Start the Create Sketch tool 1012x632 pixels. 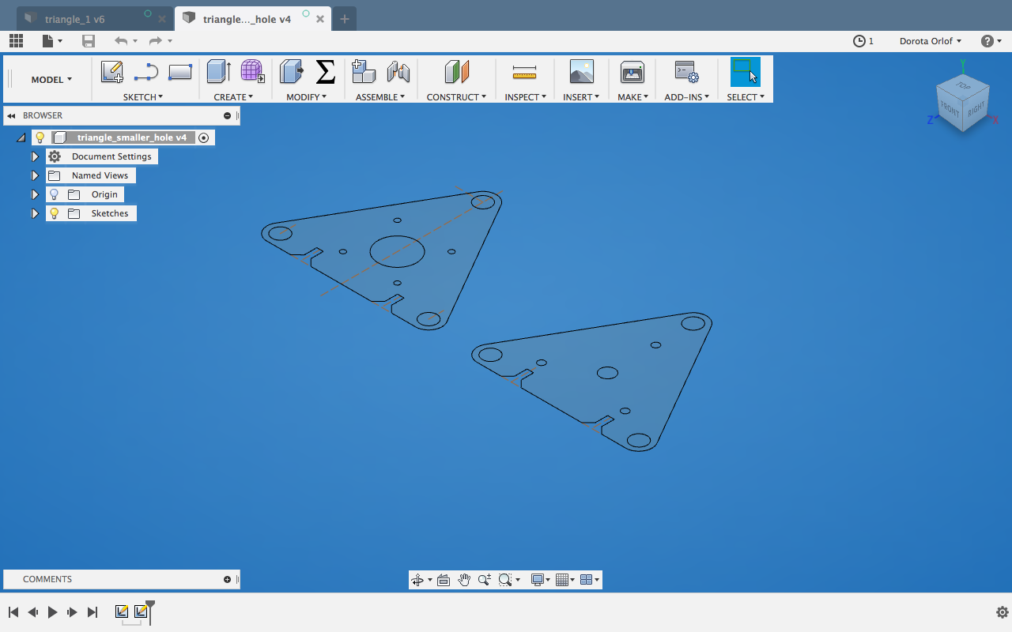pos(112,72)
